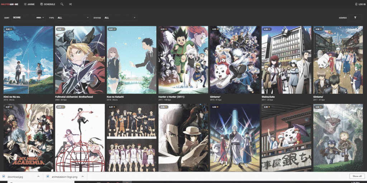The width and height of the screenshot is (367, 183).
Task: Click Hunter x Hunter (2011) title link
Action: (x=172, y=97)
